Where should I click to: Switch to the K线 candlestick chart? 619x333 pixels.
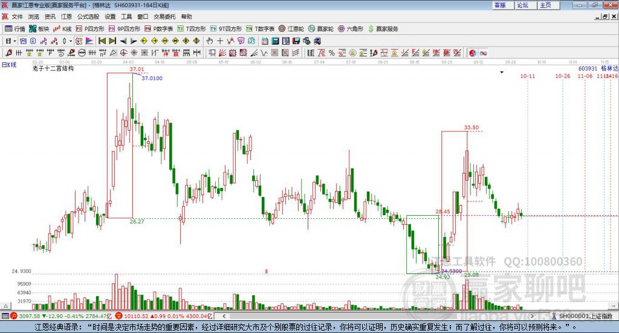pos(62,29)
